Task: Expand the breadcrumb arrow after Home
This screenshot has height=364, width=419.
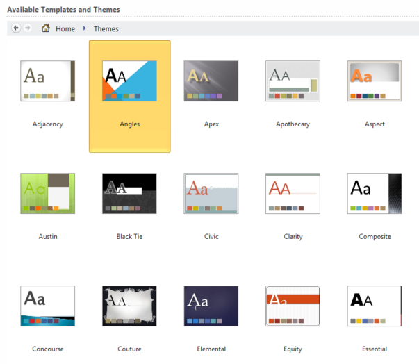Action: tap(84, 28)
